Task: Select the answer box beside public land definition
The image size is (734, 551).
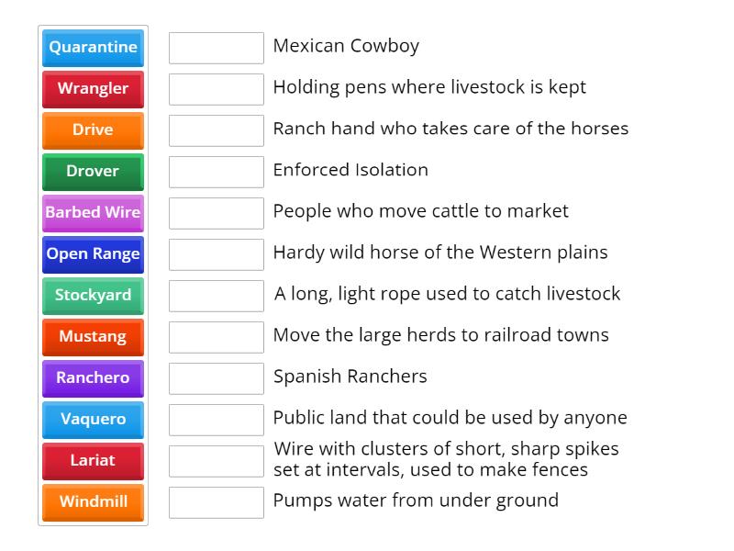Action: [x=216, y=419]
